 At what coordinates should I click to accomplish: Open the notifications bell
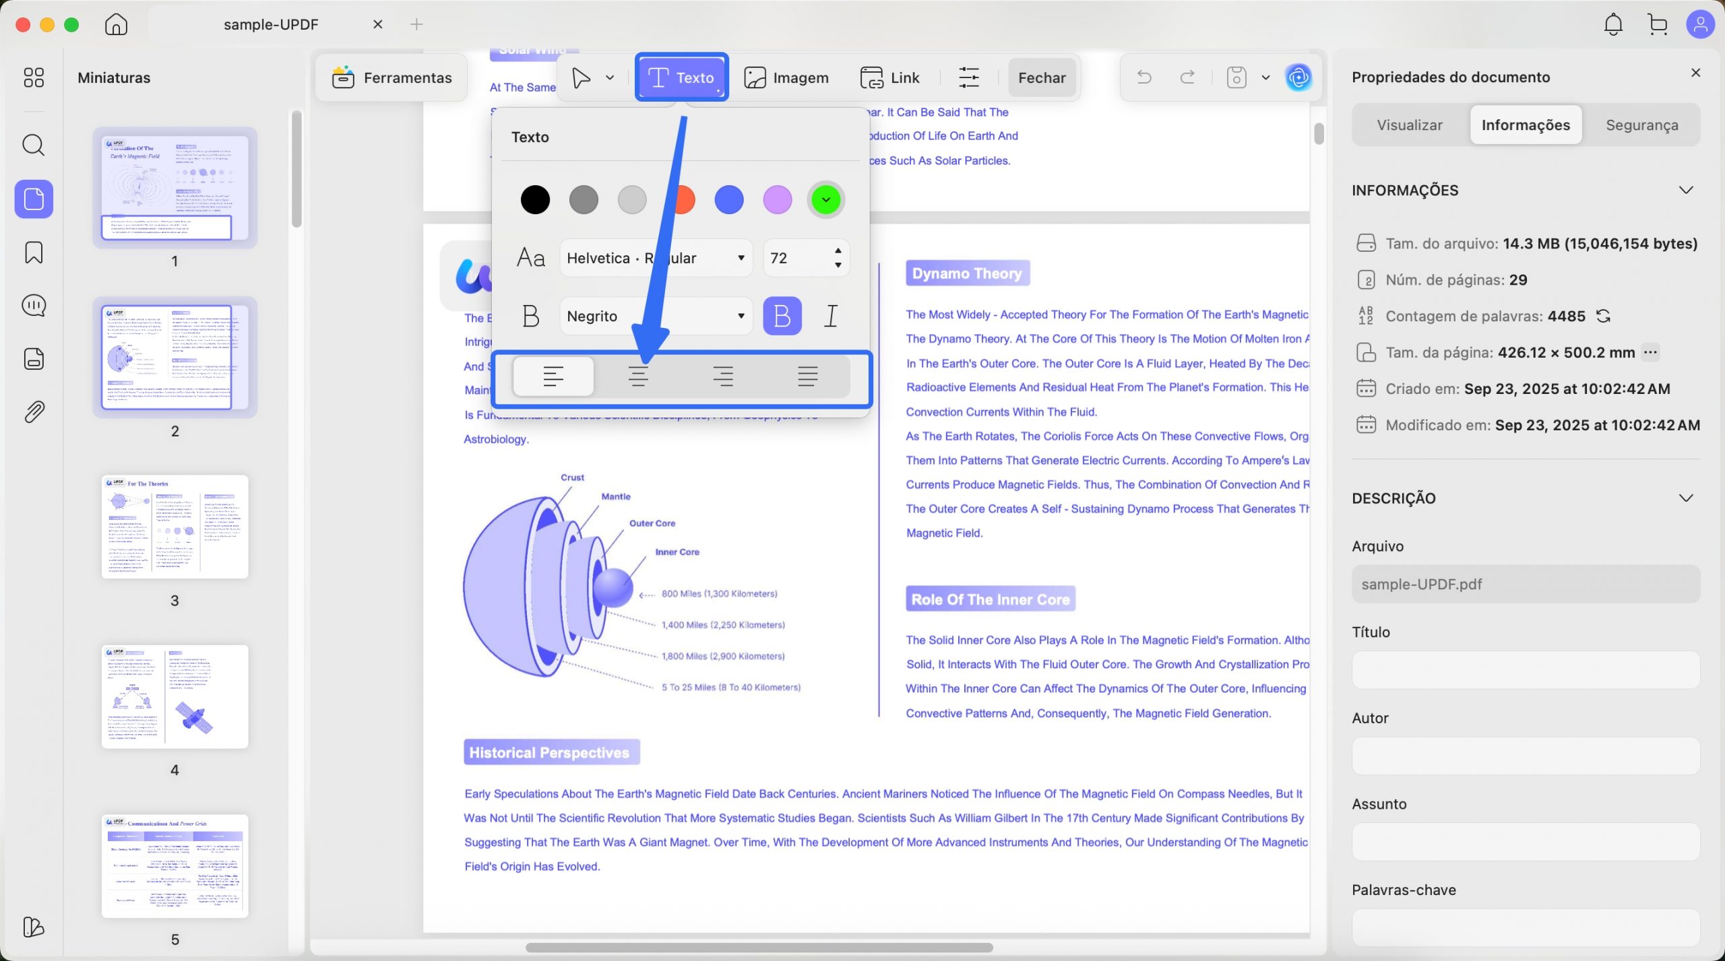tap(1612, 25)
